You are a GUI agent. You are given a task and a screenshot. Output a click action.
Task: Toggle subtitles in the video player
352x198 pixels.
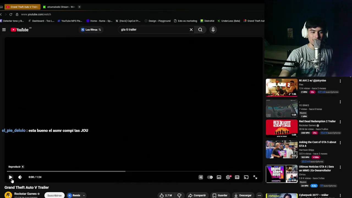pyautogui.click(x=219, y=177)
